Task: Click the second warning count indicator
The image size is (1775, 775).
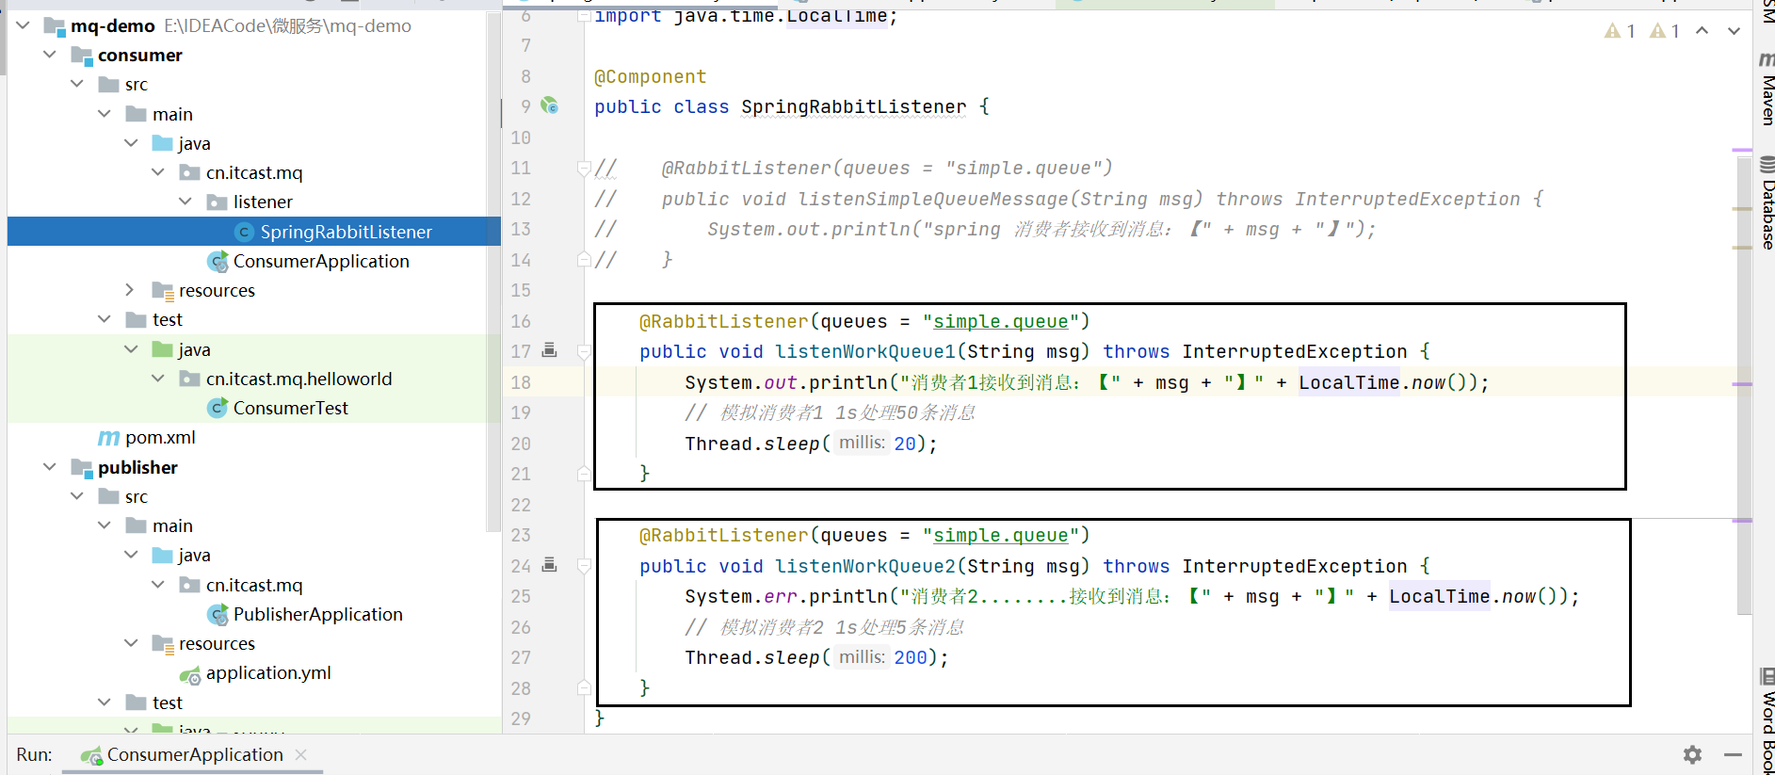Action: pyautogui.click(x=1665, y=31)
